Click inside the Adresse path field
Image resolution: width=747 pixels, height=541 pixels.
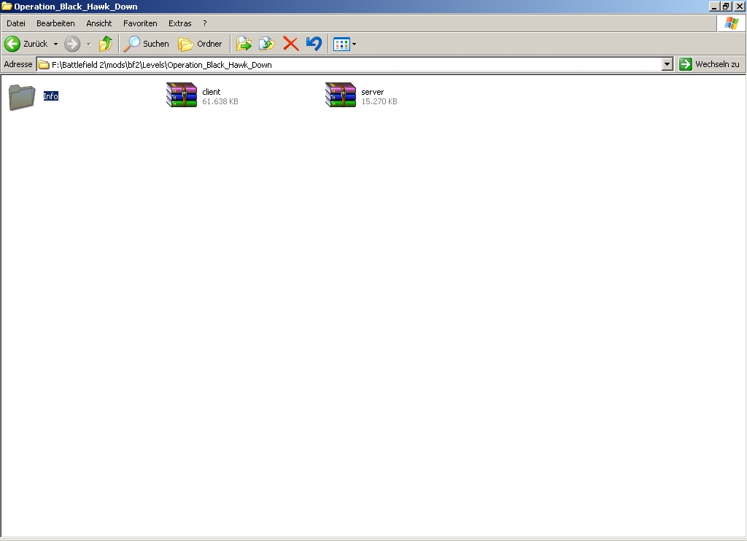(x=350, y=64)
